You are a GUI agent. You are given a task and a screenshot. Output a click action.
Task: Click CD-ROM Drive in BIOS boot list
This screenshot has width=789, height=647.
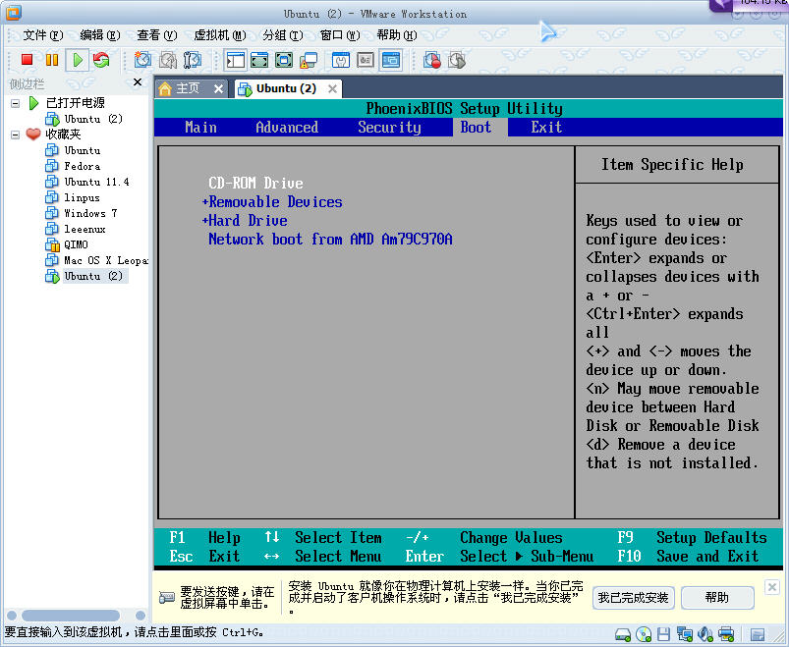click(x=255, y=183)
